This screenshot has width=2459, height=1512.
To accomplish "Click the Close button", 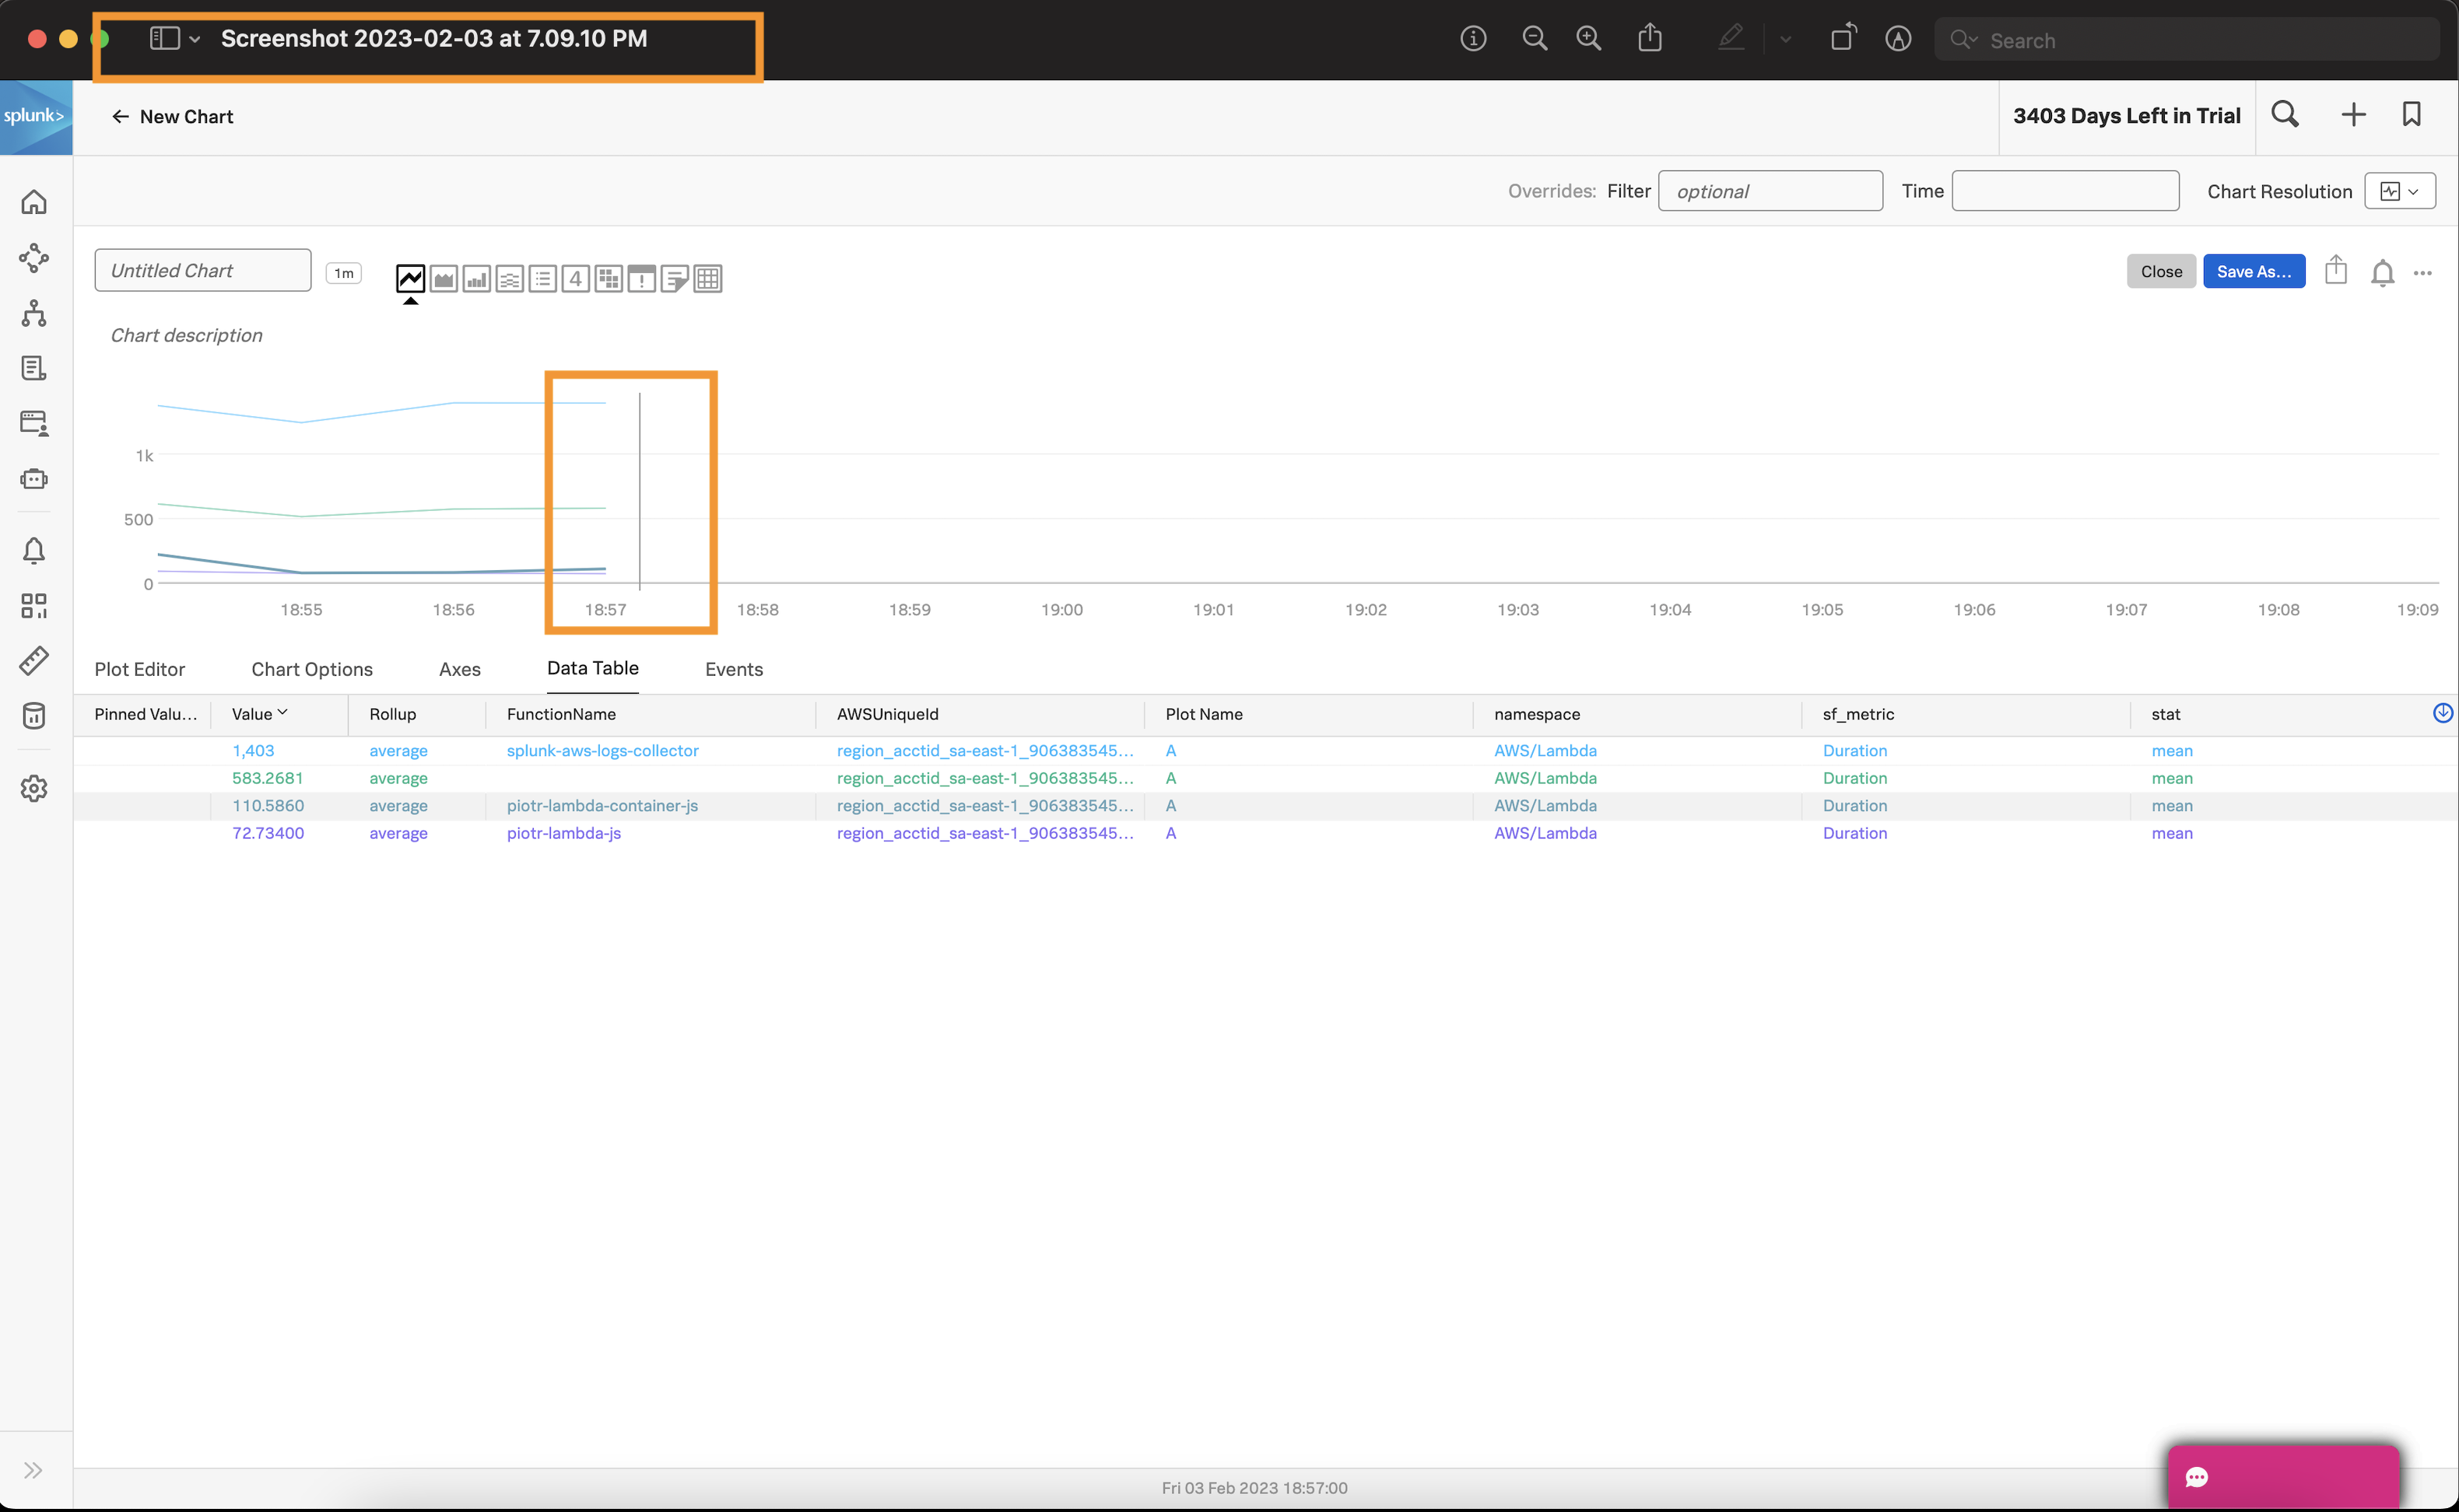I will click(2160, 271).
